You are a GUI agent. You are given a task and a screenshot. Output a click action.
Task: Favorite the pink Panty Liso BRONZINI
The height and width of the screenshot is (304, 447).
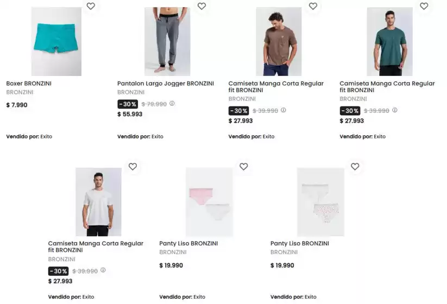point(244,167)
